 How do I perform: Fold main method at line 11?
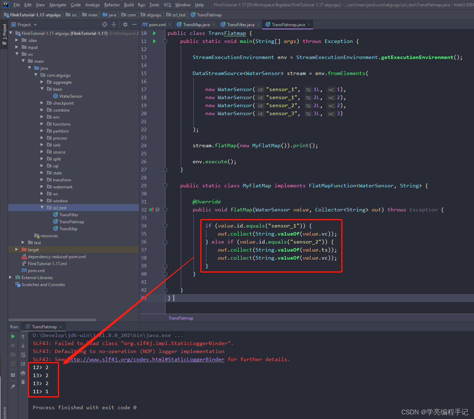tap(165, 41)
